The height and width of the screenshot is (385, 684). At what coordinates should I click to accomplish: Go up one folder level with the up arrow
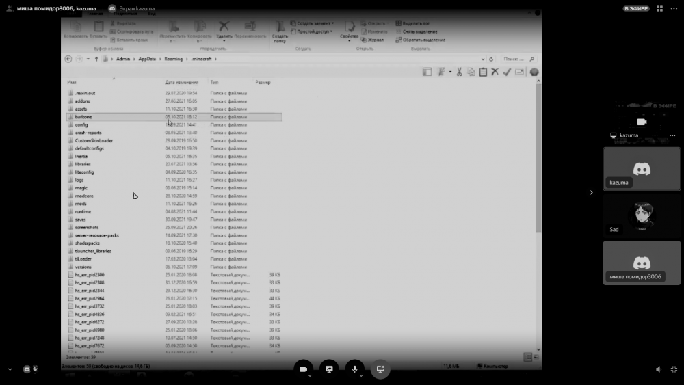96,59
